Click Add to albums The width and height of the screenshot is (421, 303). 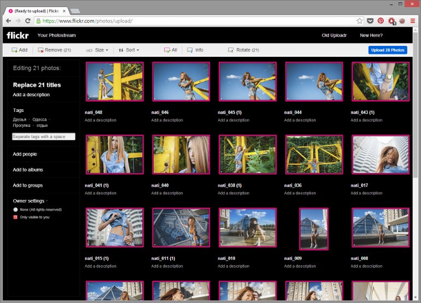tap(28, 170)
